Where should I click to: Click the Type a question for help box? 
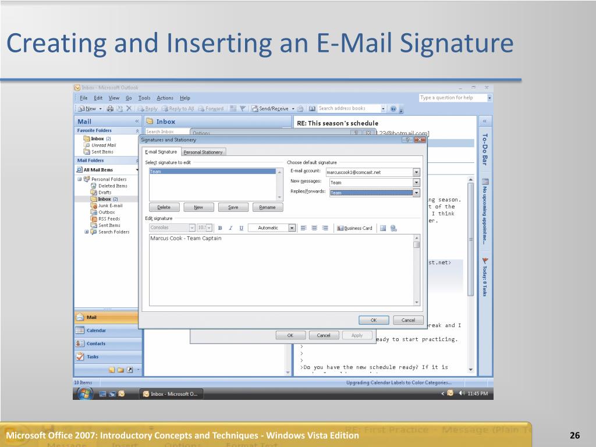(453, 98)
